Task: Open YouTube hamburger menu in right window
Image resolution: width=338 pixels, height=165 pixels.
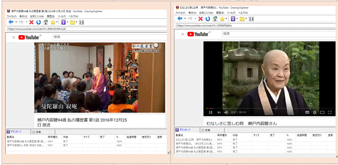Action: click(183, 34)
